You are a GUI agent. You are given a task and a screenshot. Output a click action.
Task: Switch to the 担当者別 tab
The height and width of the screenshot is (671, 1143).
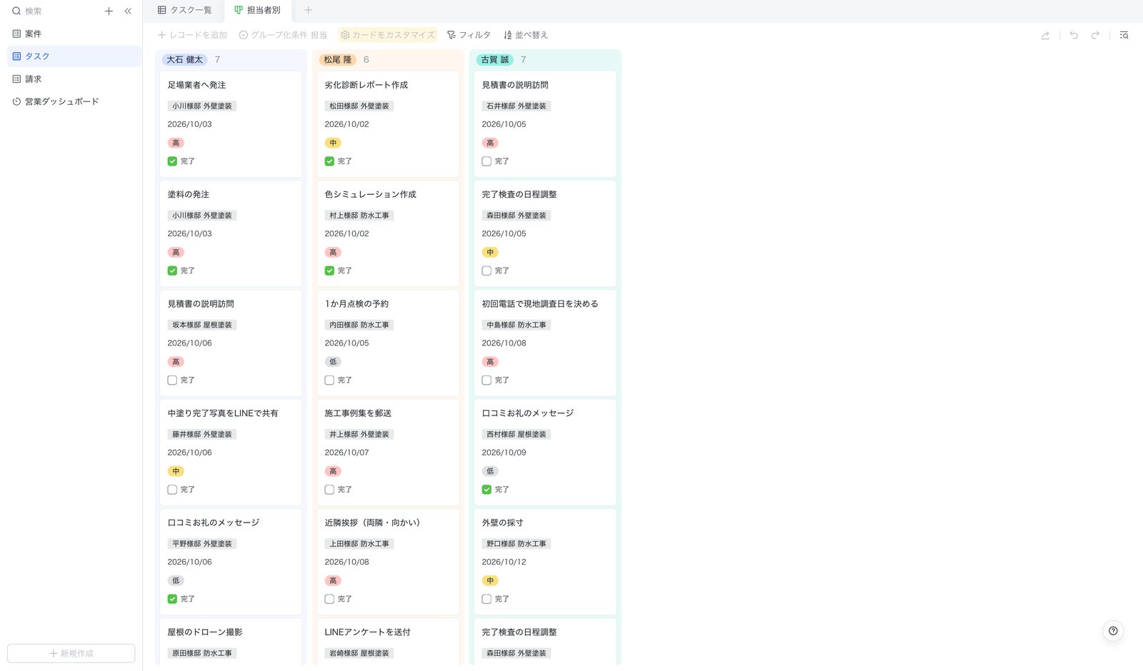tap(258, 10)
